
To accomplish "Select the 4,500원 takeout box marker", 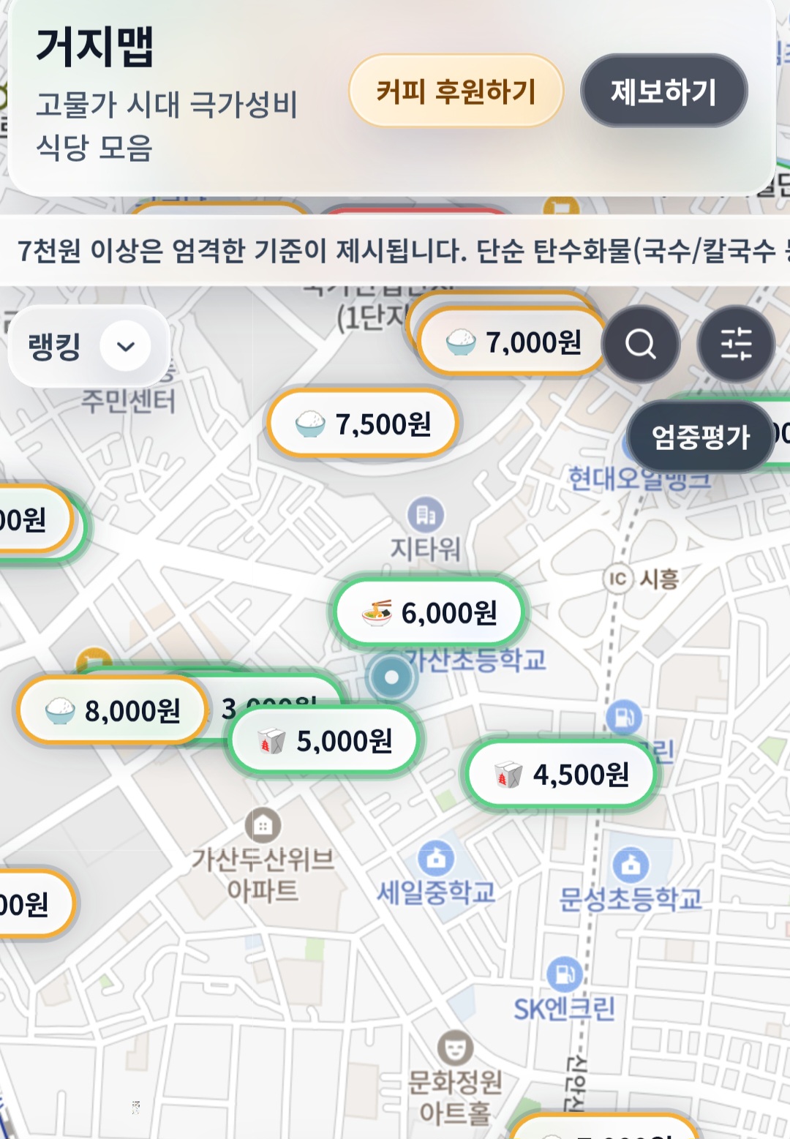I will point(561,775).
